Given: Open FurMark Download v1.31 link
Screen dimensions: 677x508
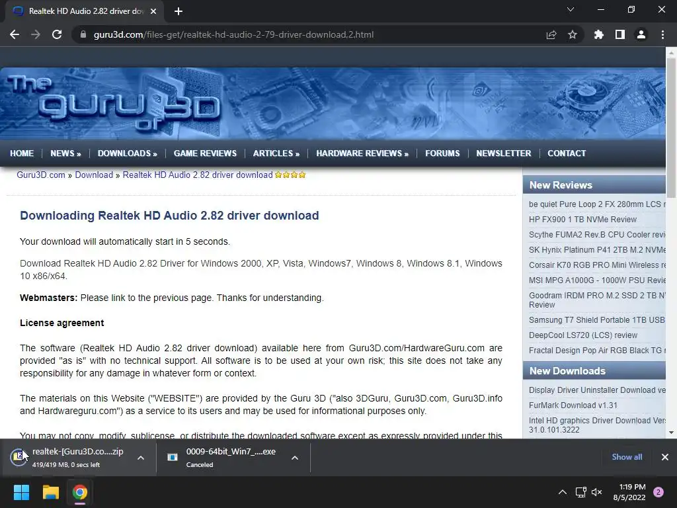Looking at the screenshot, I should click(573, 405).
